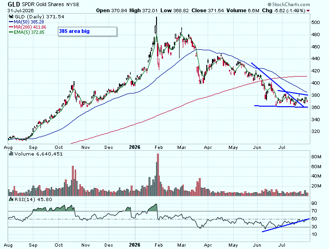The image size is (329, 249).
Task: Click the 460 price axis label
Action: click(x=315, y=47)
